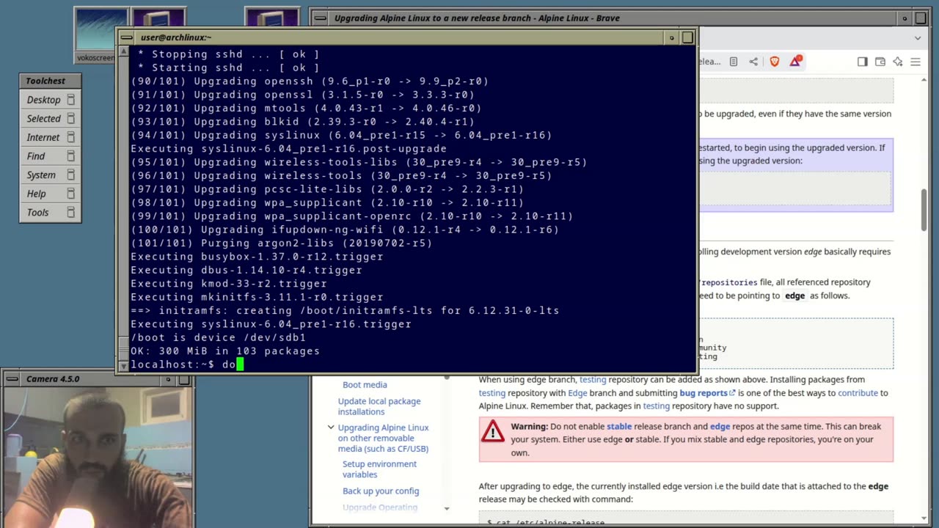Open 'Update local package installations' link
Image resolution: width=939 pixels, height=528 pixels.
coord(379,406)
